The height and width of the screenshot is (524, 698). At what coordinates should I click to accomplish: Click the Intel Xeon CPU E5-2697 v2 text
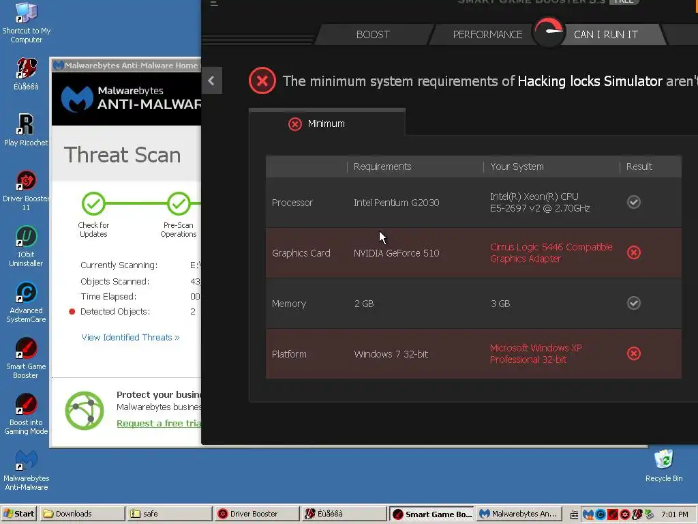click(x=540, y=202)
